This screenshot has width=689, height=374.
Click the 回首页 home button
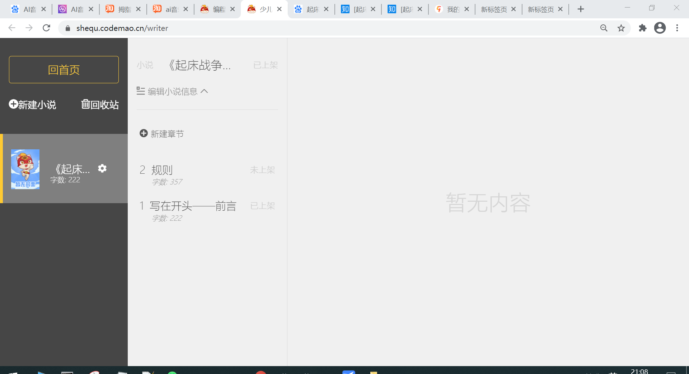pos(64,70)
